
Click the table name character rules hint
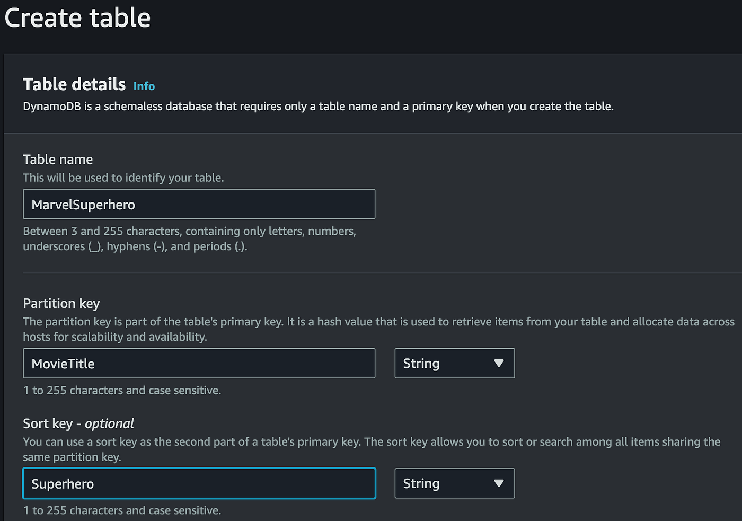click(x=189, y=239)
